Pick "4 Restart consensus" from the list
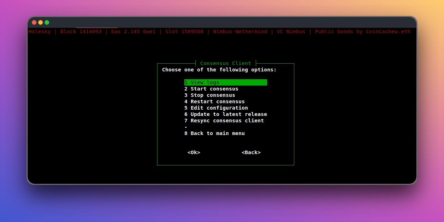 pos(214,101)
